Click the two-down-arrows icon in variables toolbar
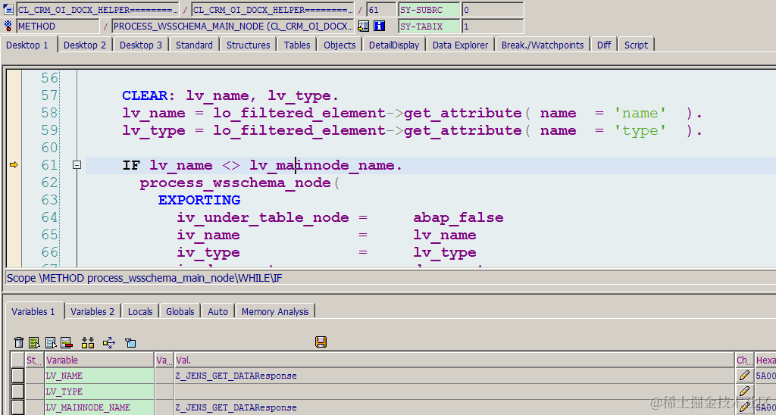776x415 pixels. (x=88, y=342)
